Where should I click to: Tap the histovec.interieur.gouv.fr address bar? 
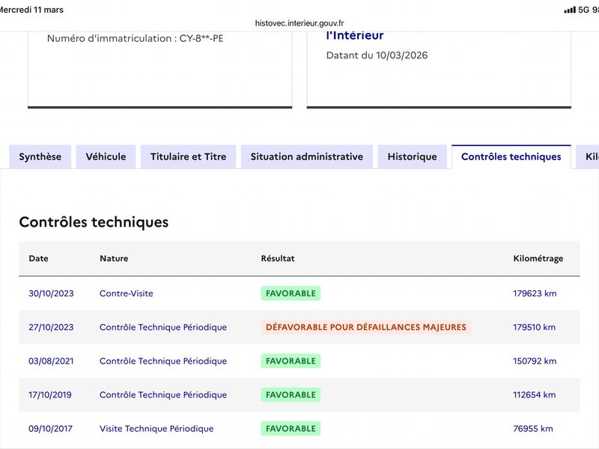pos(299,23)
